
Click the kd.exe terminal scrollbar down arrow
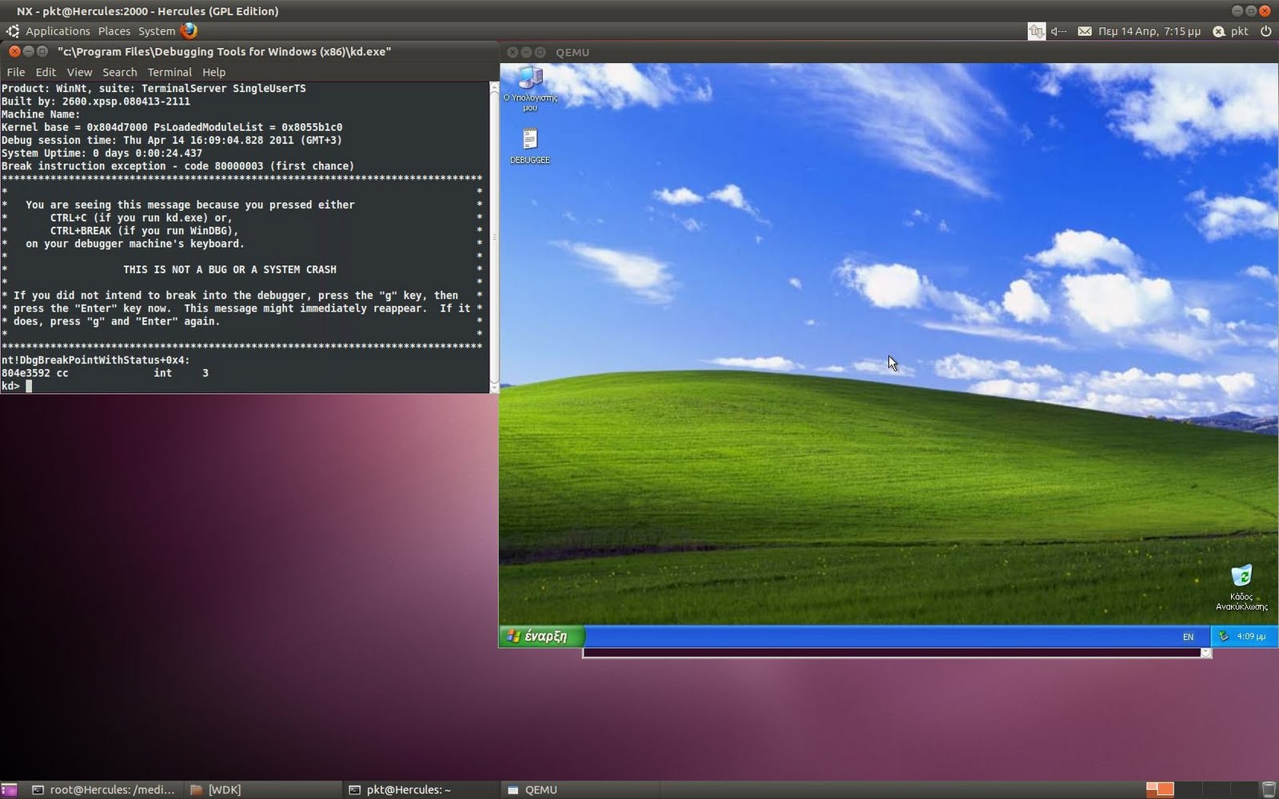point(494,388)
